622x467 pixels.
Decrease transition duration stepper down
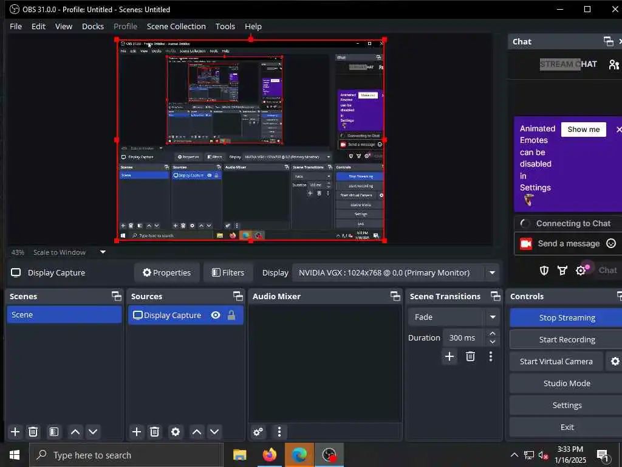click(492, 342)
